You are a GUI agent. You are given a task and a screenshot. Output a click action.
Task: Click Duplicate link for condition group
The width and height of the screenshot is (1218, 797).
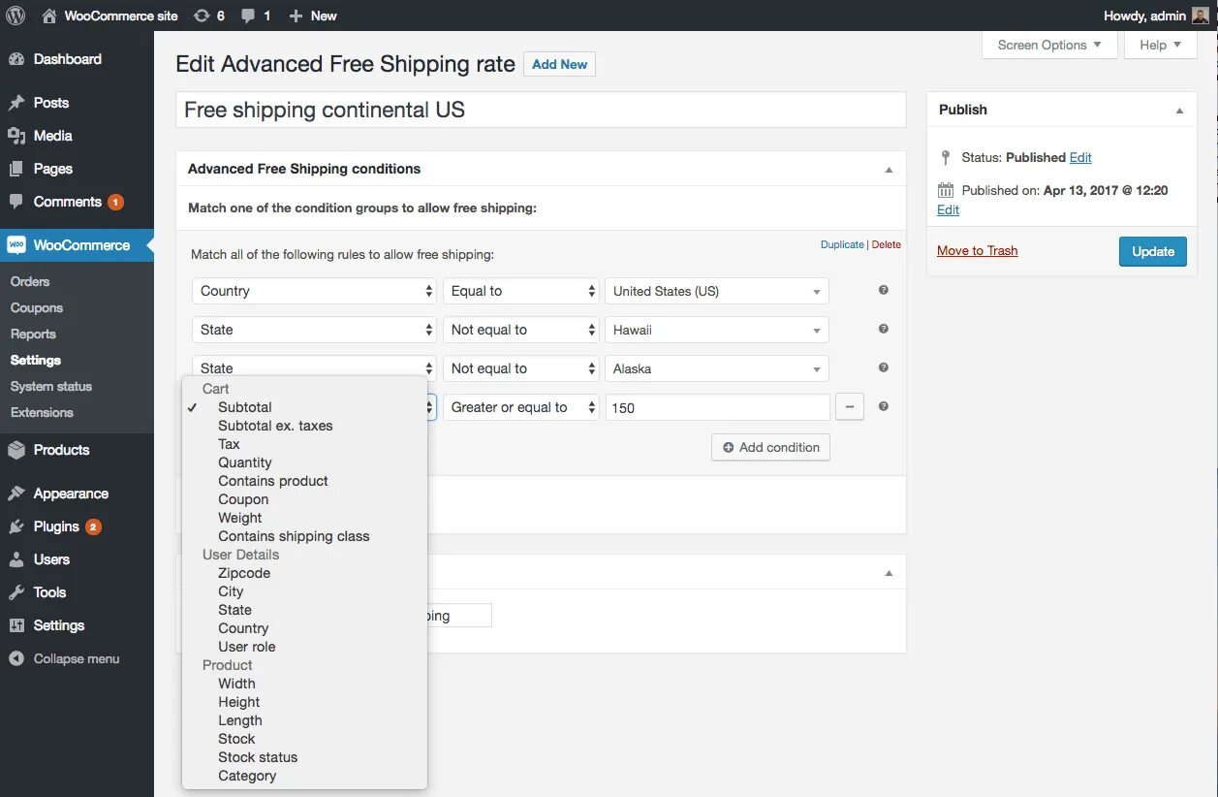point(841,244)
